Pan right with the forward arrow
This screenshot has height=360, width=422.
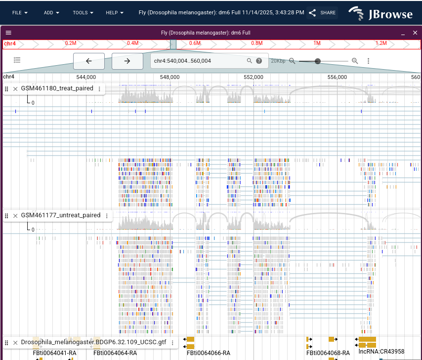(127, 61)
